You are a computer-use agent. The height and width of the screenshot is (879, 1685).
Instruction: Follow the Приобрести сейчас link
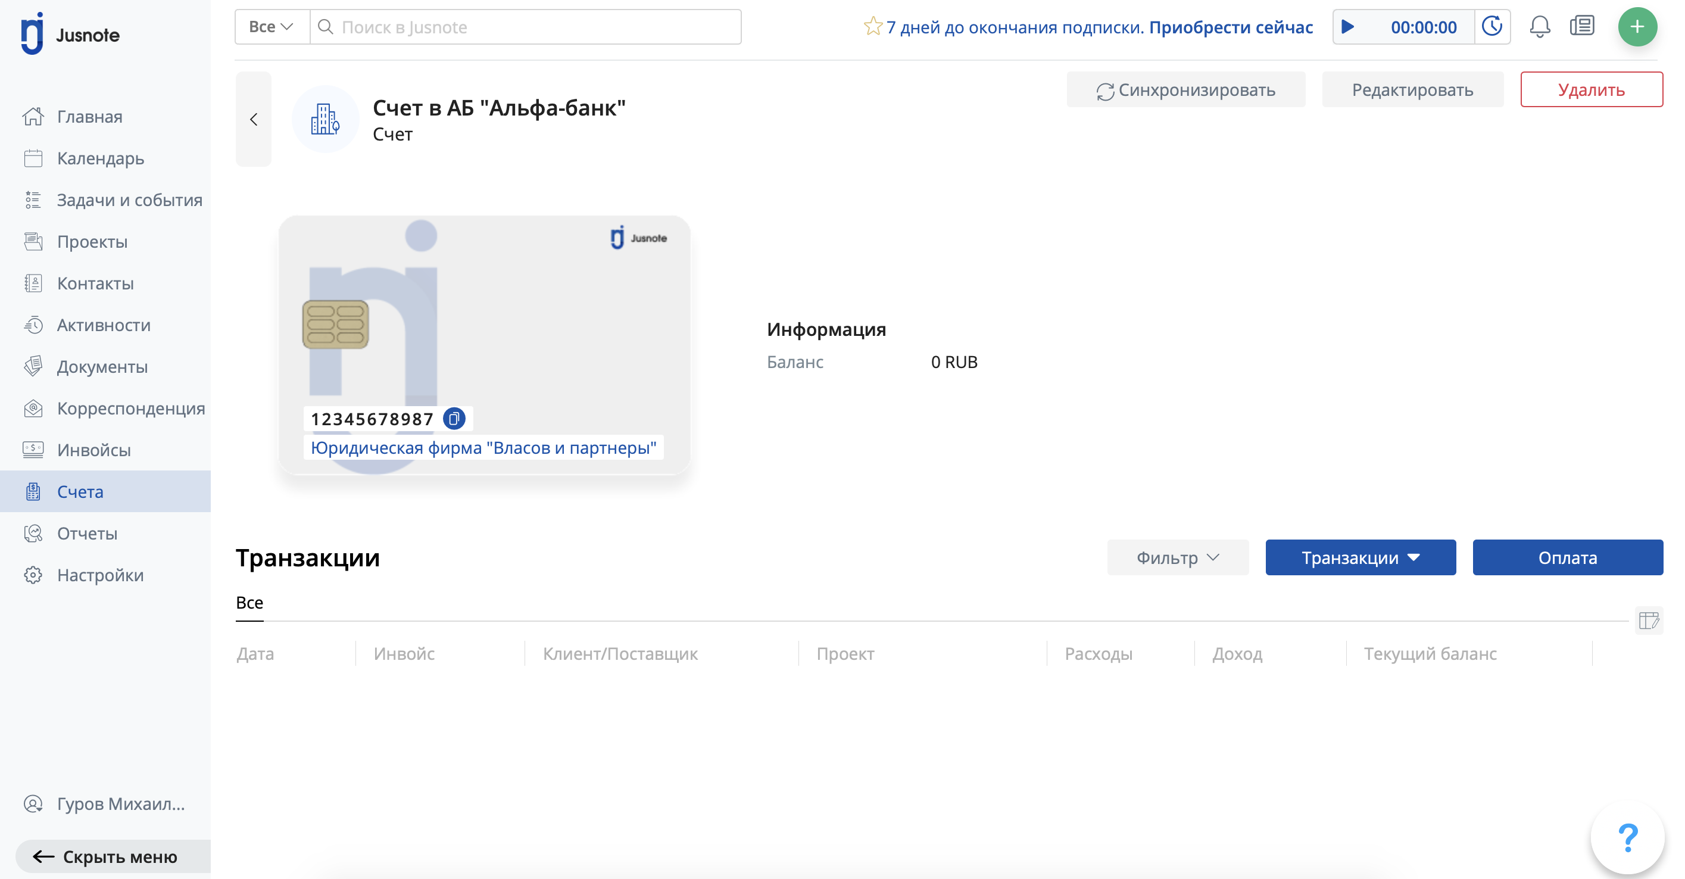(1230, 27)
